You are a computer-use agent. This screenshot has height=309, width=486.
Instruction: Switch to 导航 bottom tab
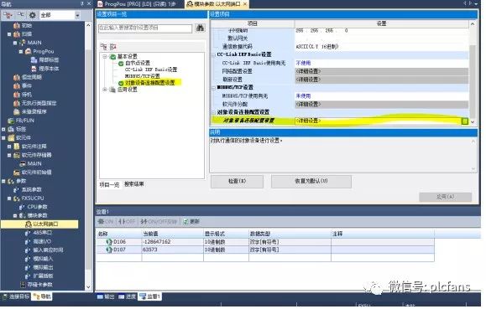[42, 296]
